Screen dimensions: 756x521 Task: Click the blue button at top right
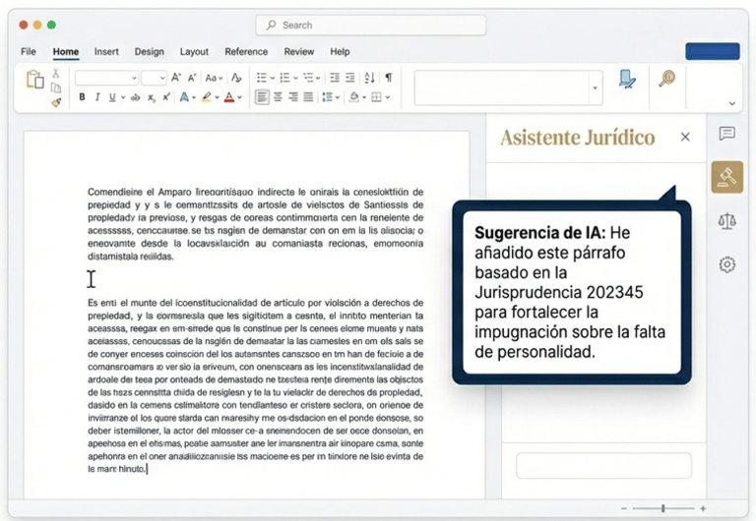(x=712, y=51)
